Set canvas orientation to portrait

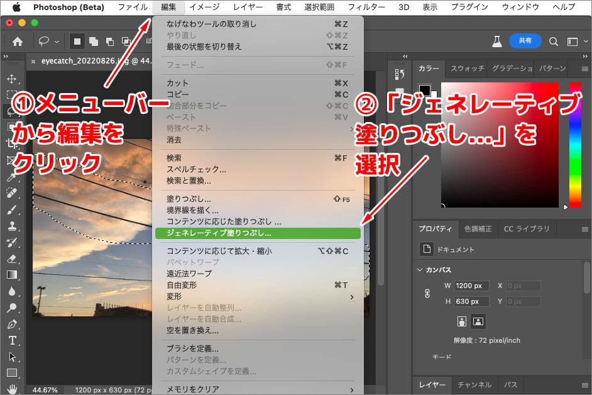tap(463, 321)
